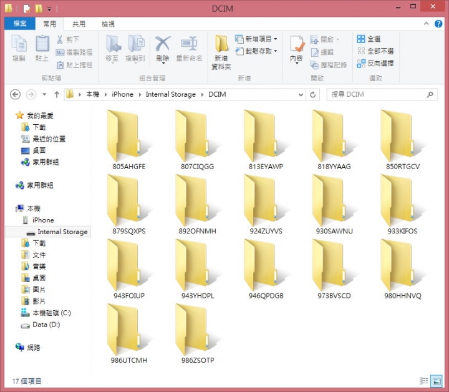The width and height of the screenshot is (449, 392).
Task: Click the Open (開啟) ribbon button
Action: click(x=324, y=39)
